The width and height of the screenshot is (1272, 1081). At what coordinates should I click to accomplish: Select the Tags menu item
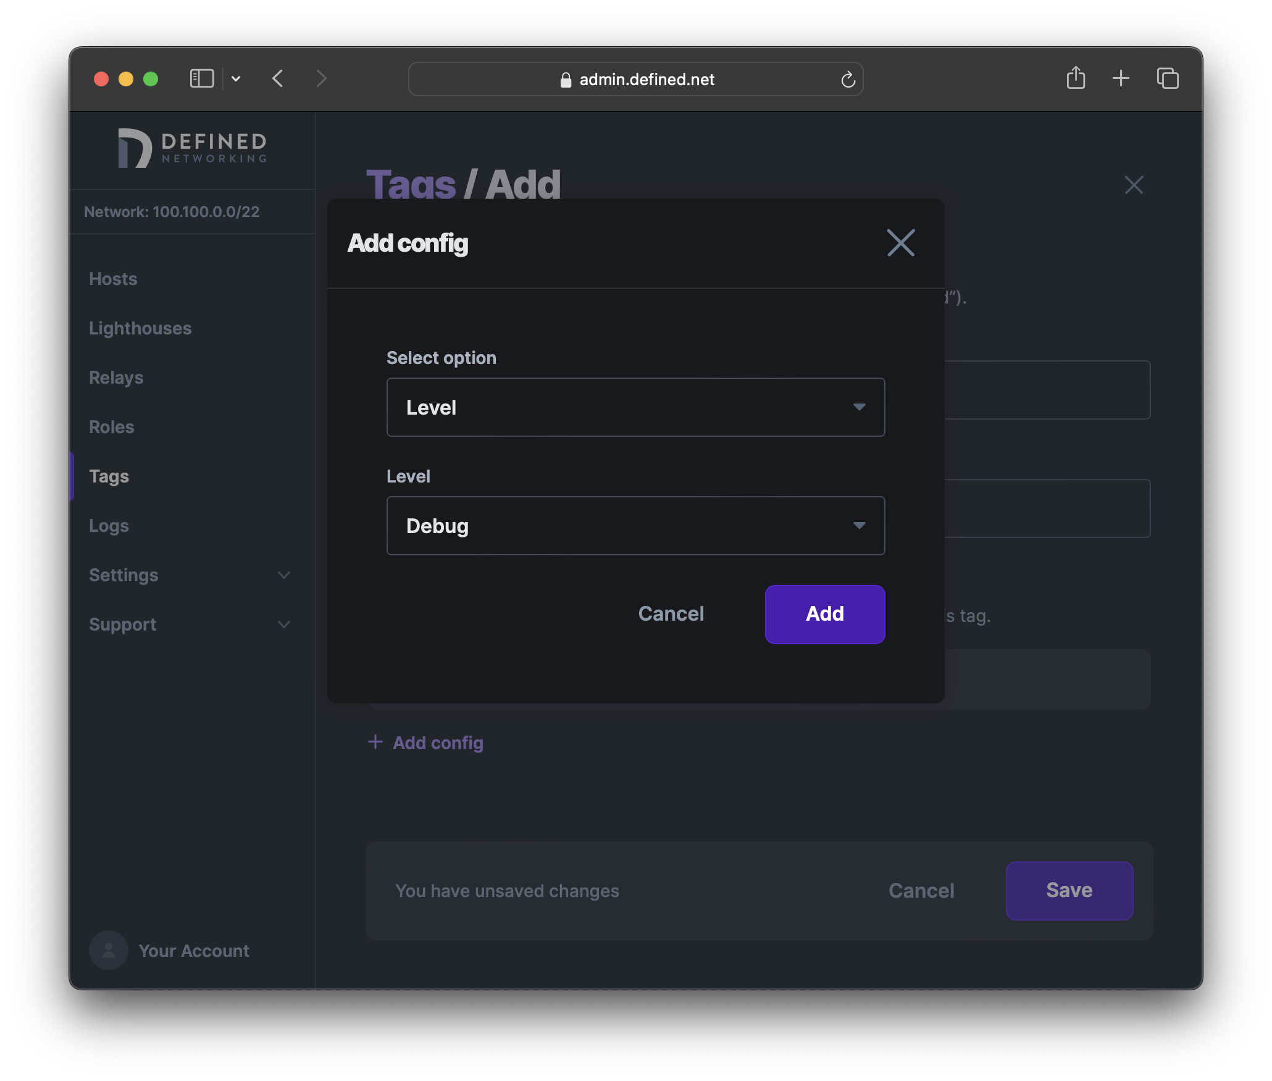(x=109, y=476)
